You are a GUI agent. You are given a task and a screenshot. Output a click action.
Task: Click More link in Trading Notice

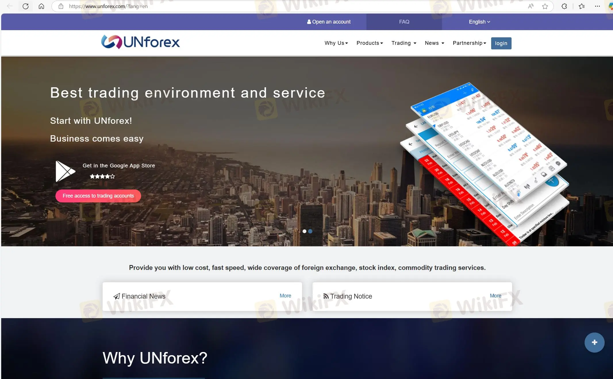coord(495,296)
